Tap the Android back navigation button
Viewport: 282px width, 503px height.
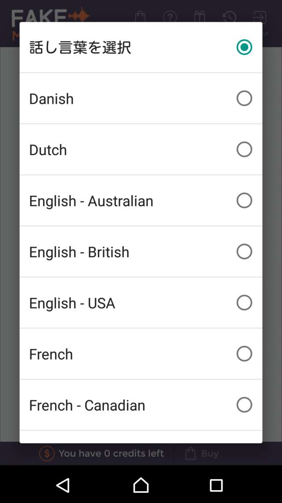click(x=63, y=485)
